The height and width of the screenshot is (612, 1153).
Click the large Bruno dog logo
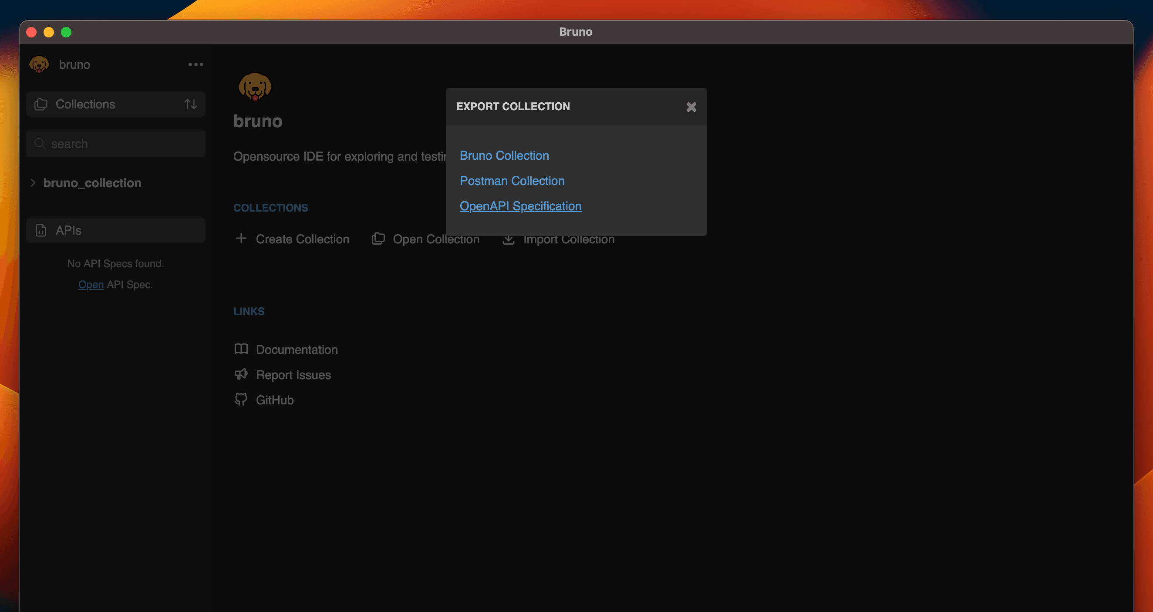(x=255, y=87)
